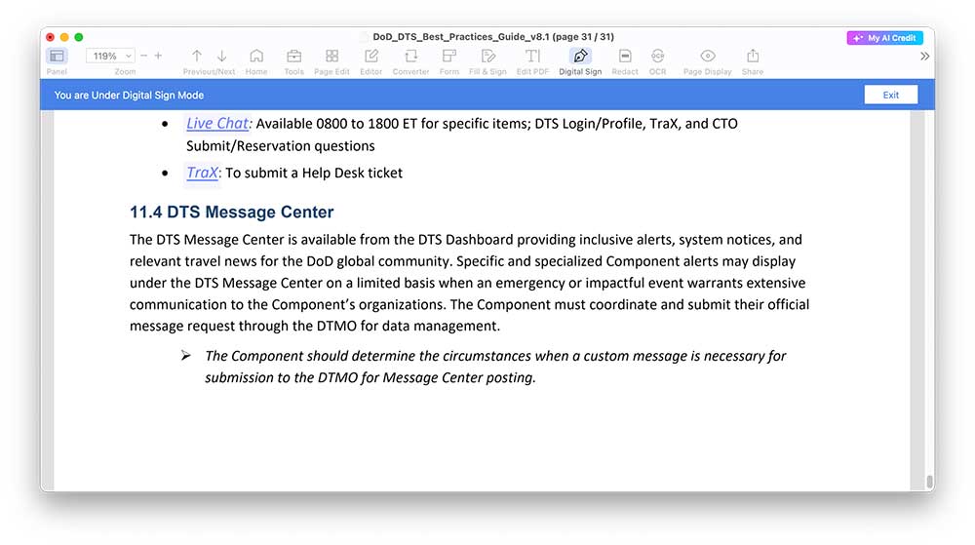Screen dimensions: 975x545
Task: Click the My AI Credit button
Action: 885,38
